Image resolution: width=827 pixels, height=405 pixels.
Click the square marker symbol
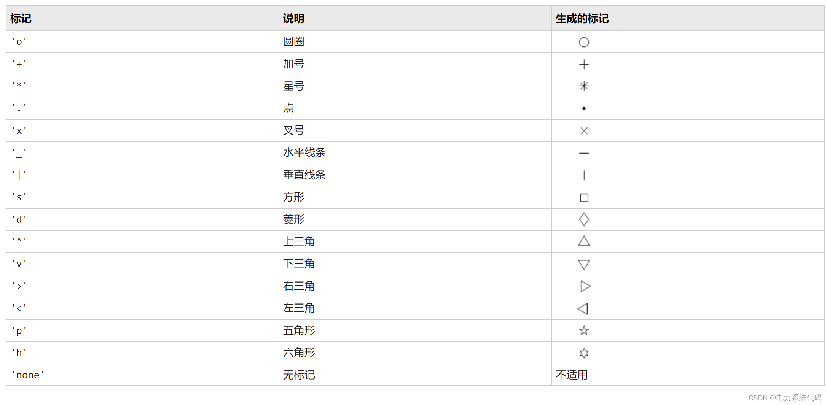click(584, 198)
